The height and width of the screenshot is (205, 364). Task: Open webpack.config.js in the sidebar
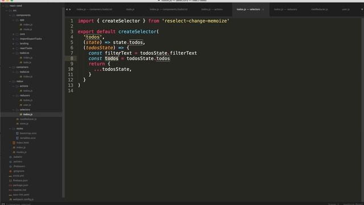[23, 199]
